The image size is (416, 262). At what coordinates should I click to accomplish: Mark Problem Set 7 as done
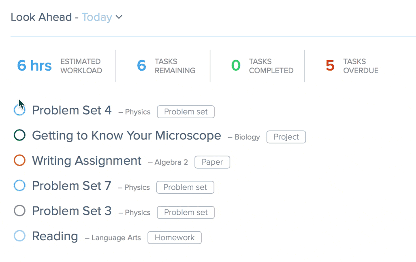point(19,185)
